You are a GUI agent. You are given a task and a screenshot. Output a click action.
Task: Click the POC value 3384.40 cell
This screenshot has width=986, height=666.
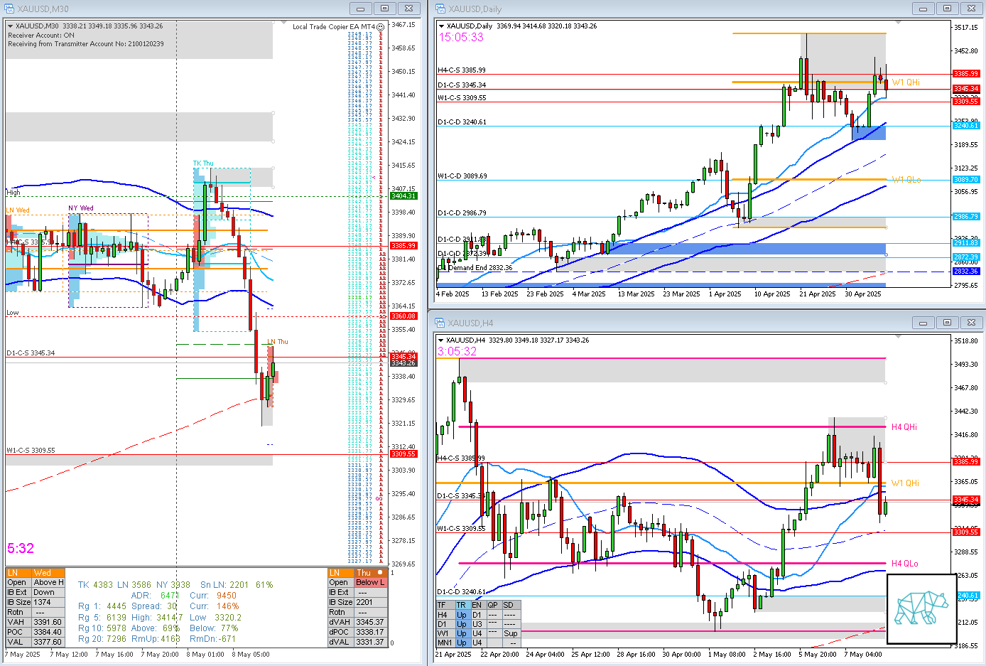[48, 632]
